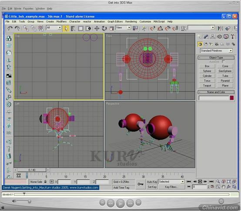Viewport: 241px width, 211px height.
Task: Click the time slider right arrow
Action: (48, 170)
